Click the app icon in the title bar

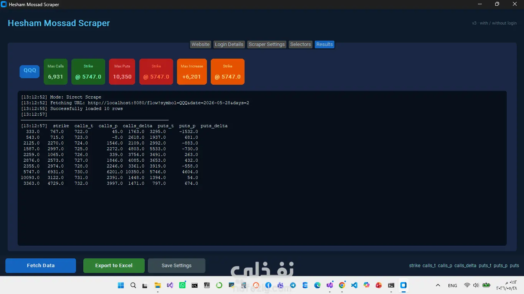click(x=4, y=4)
